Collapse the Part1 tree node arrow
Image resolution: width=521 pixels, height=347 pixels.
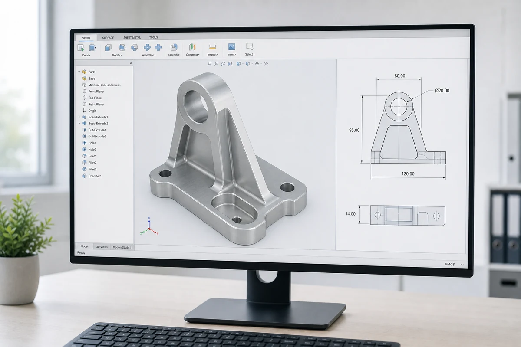pos(79,72)
